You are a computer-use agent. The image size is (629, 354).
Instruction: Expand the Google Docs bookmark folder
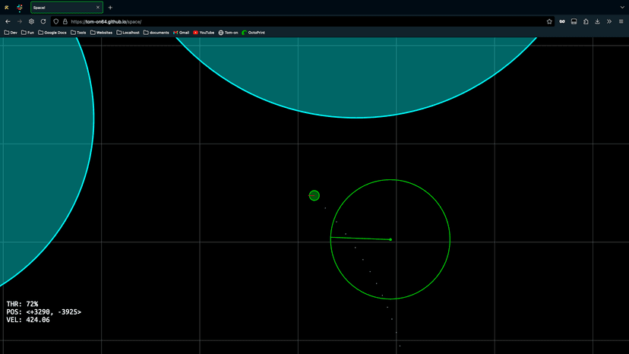point(52,33)
